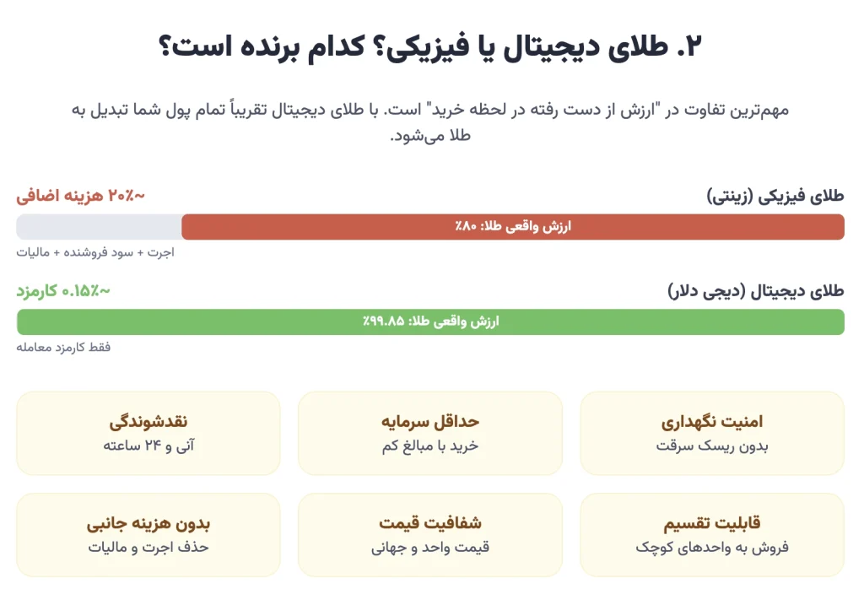Select the 'شفافیت قیمت' card
Screen dimensions: 864x589
pyautogui.click(x=430, y=535)
